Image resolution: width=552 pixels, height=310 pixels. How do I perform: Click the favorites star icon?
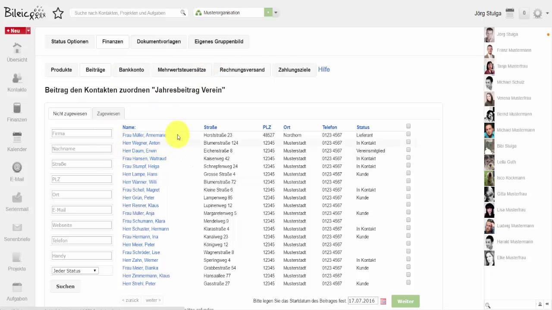[58, 13]
